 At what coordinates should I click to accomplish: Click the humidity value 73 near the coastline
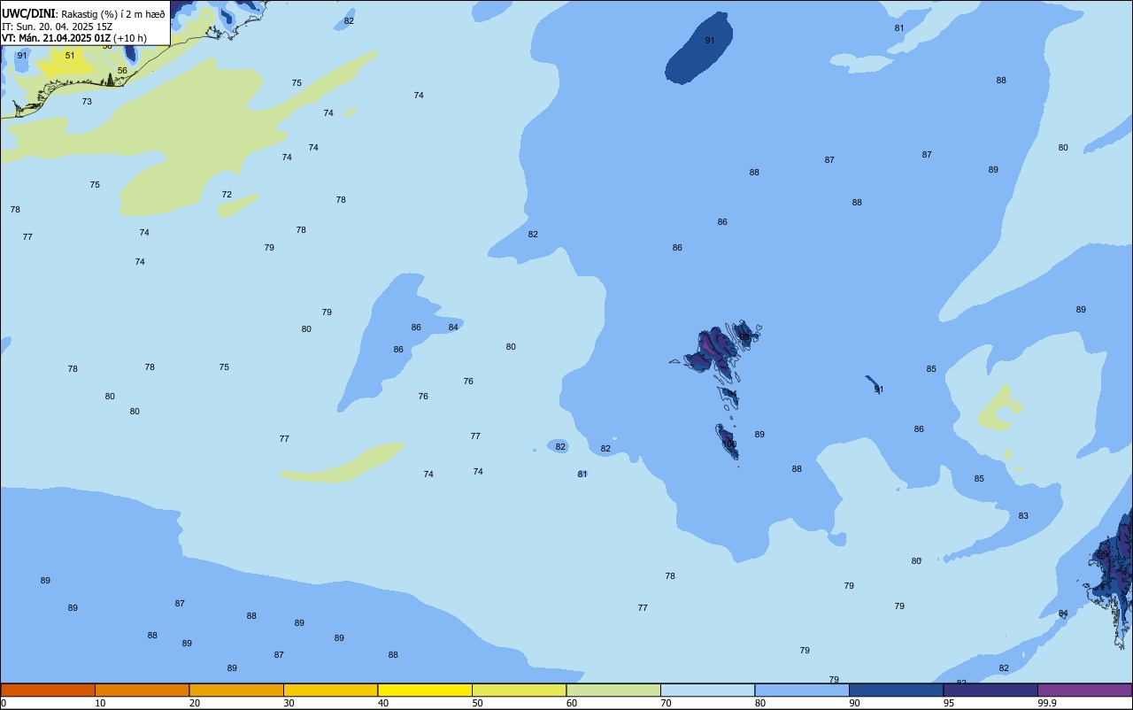pos(87,102)
